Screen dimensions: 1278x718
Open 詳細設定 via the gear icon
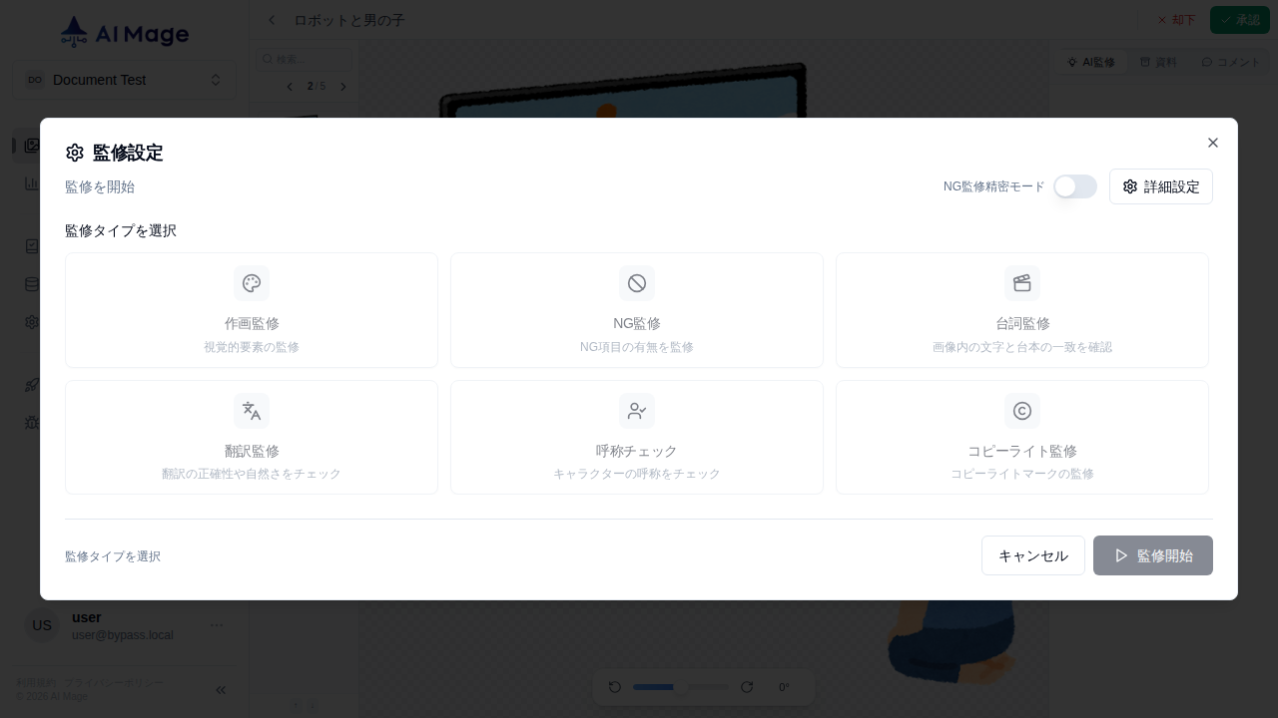click(1161, 186)
